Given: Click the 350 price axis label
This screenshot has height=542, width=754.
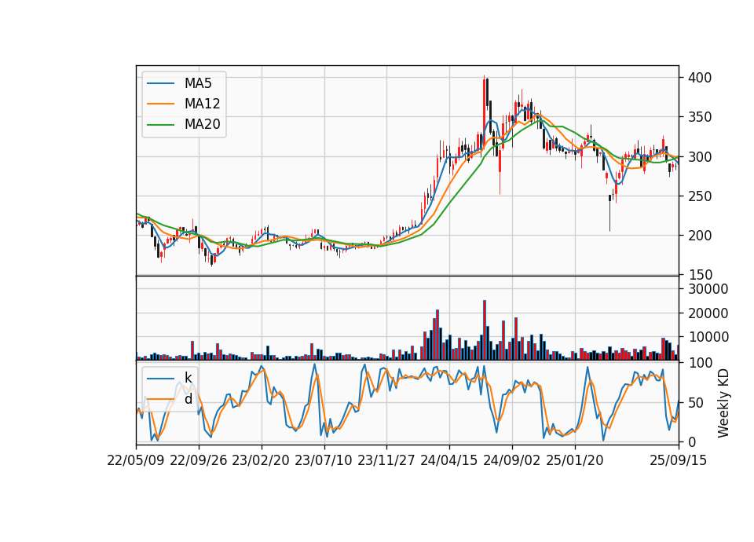Looking at the screenshot, I should click(700, 117).
